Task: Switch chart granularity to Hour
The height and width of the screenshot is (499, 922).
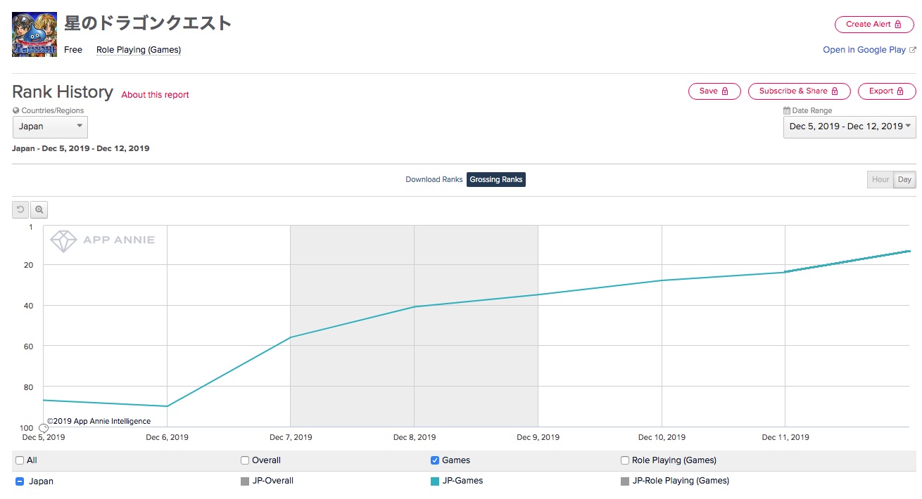Action: pyautogui.click(x=880, y=180)
